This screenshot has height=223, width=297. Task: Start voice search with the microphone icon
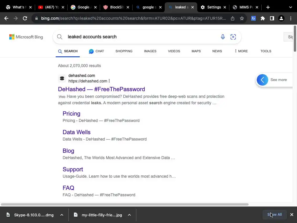point(223,37)
